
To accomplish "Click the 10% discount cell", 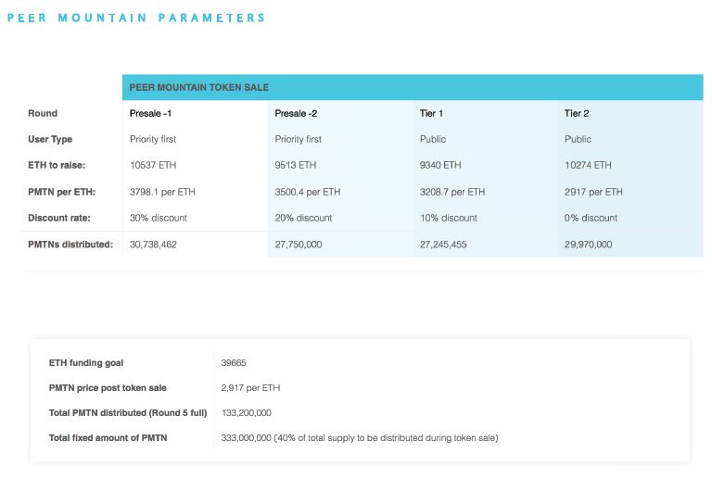I will point(449,218).
